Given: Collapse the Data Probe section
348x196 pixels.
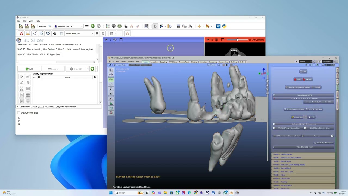Looking at the screenshot, I should coord(59,106).
